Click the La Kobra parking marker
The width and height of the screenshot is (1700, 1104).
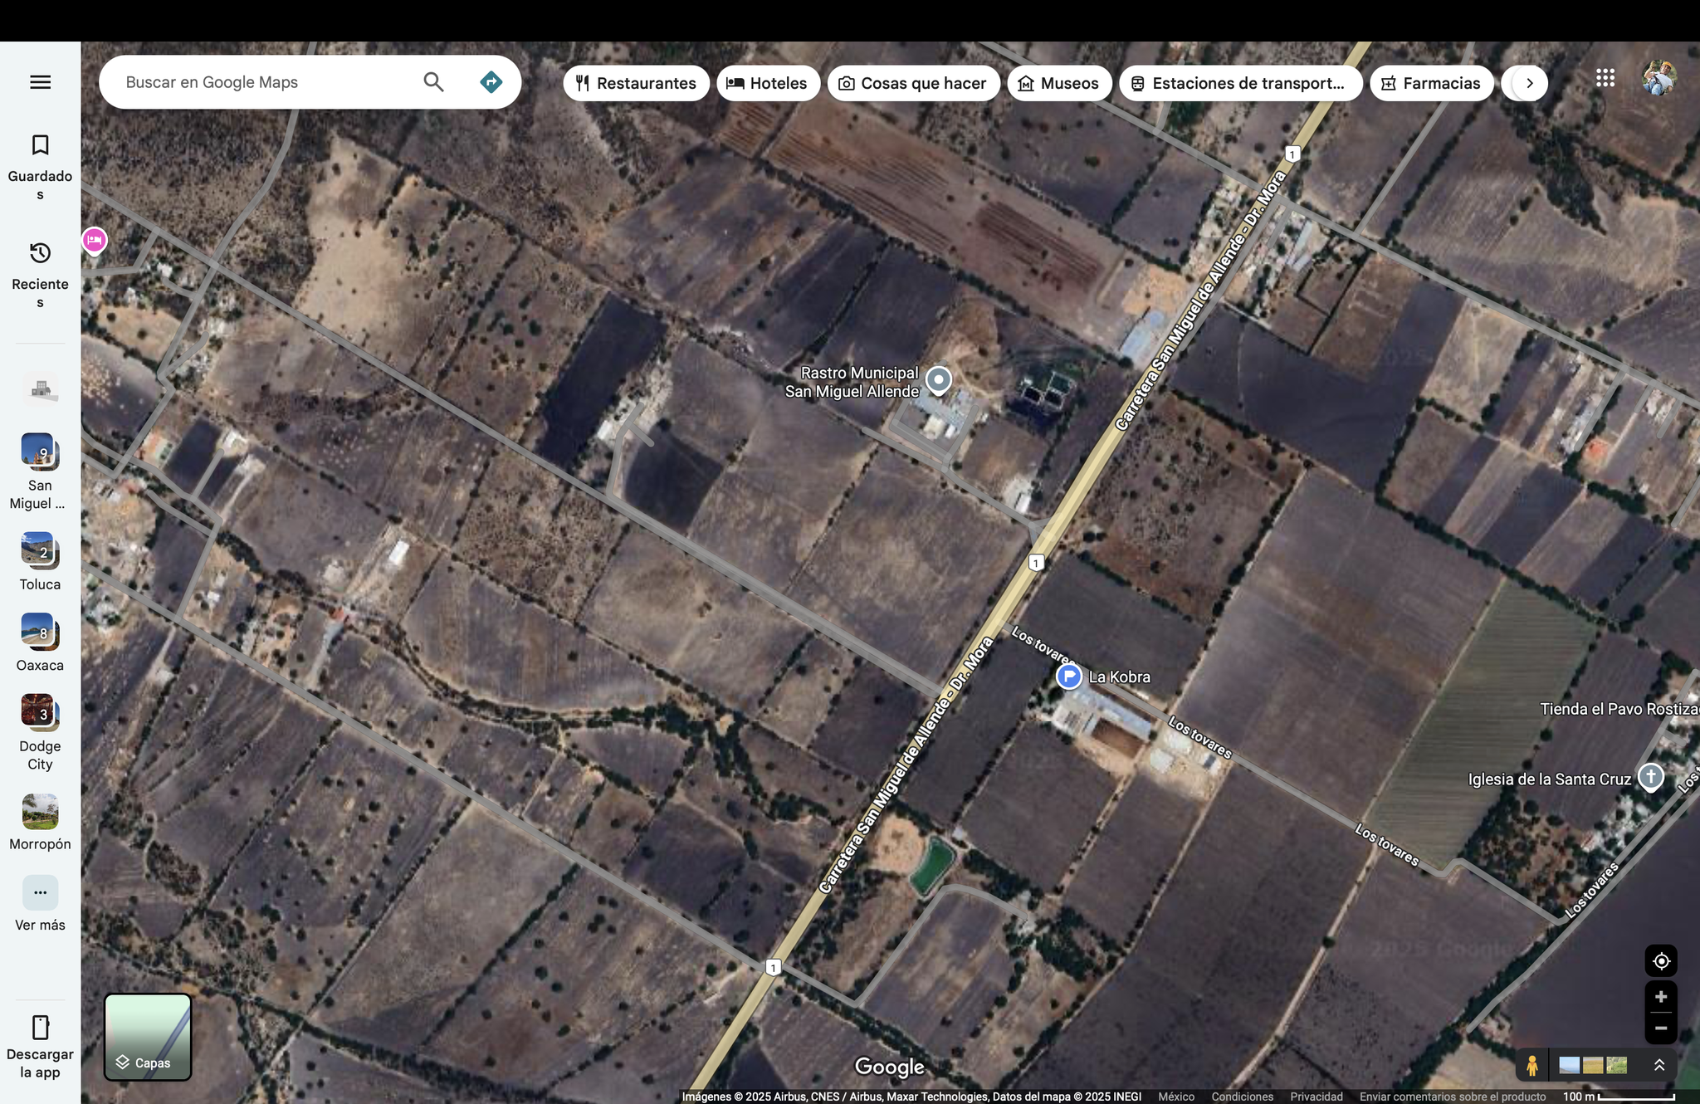tap(1069, 677)
